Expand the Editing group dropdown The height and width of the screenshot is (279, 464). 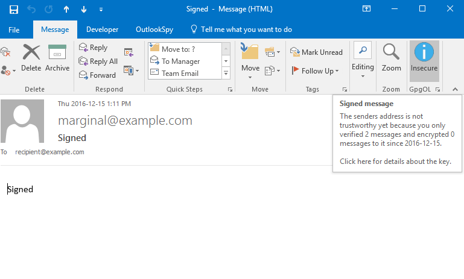click(x=363, y=76)
